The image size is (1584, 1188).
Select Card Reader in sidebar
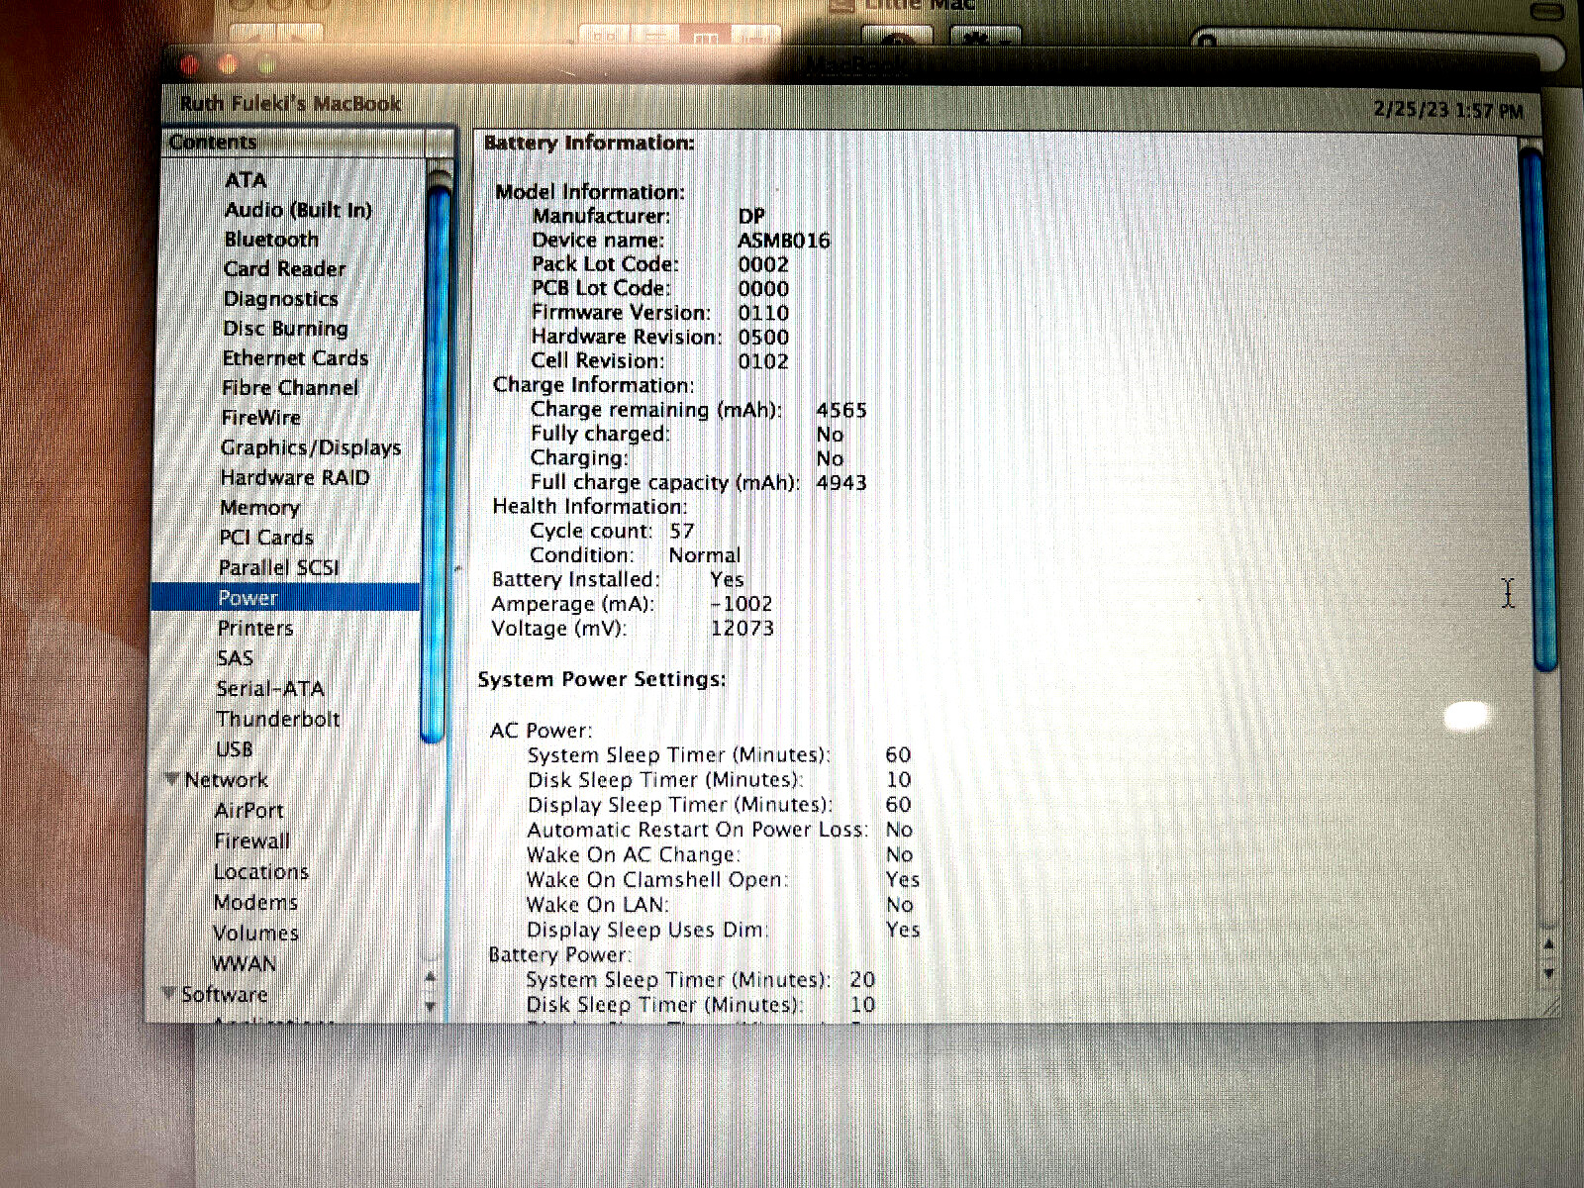point(284,269)
